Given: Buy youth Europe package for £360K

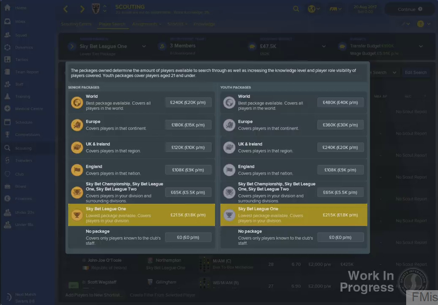Looking at the screenshot, I should pos(340,125).
